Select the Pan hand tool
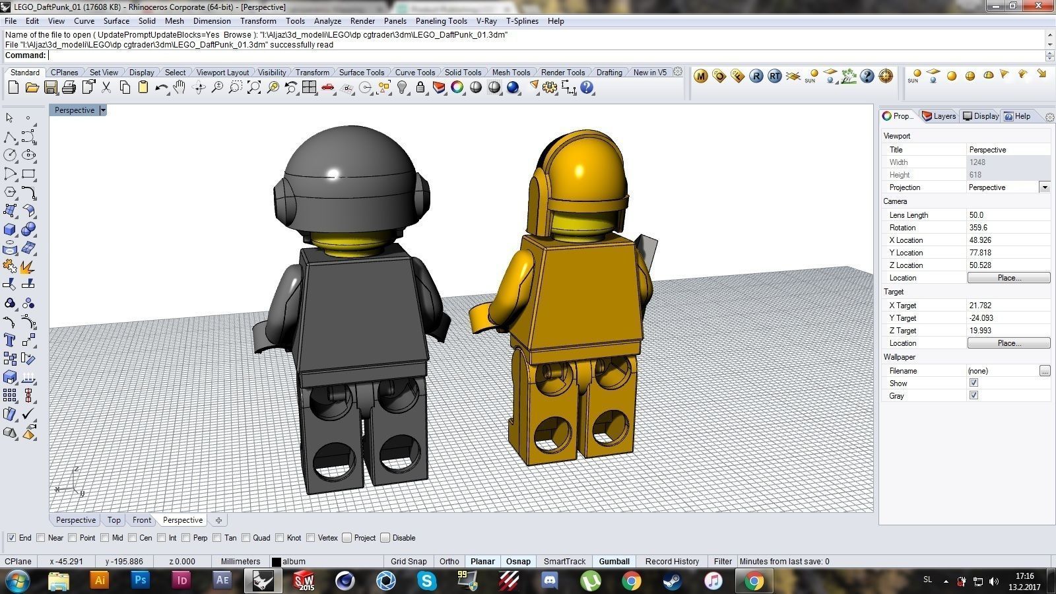The height and width of the screenshot is (594, 1056). coord(180,87)
